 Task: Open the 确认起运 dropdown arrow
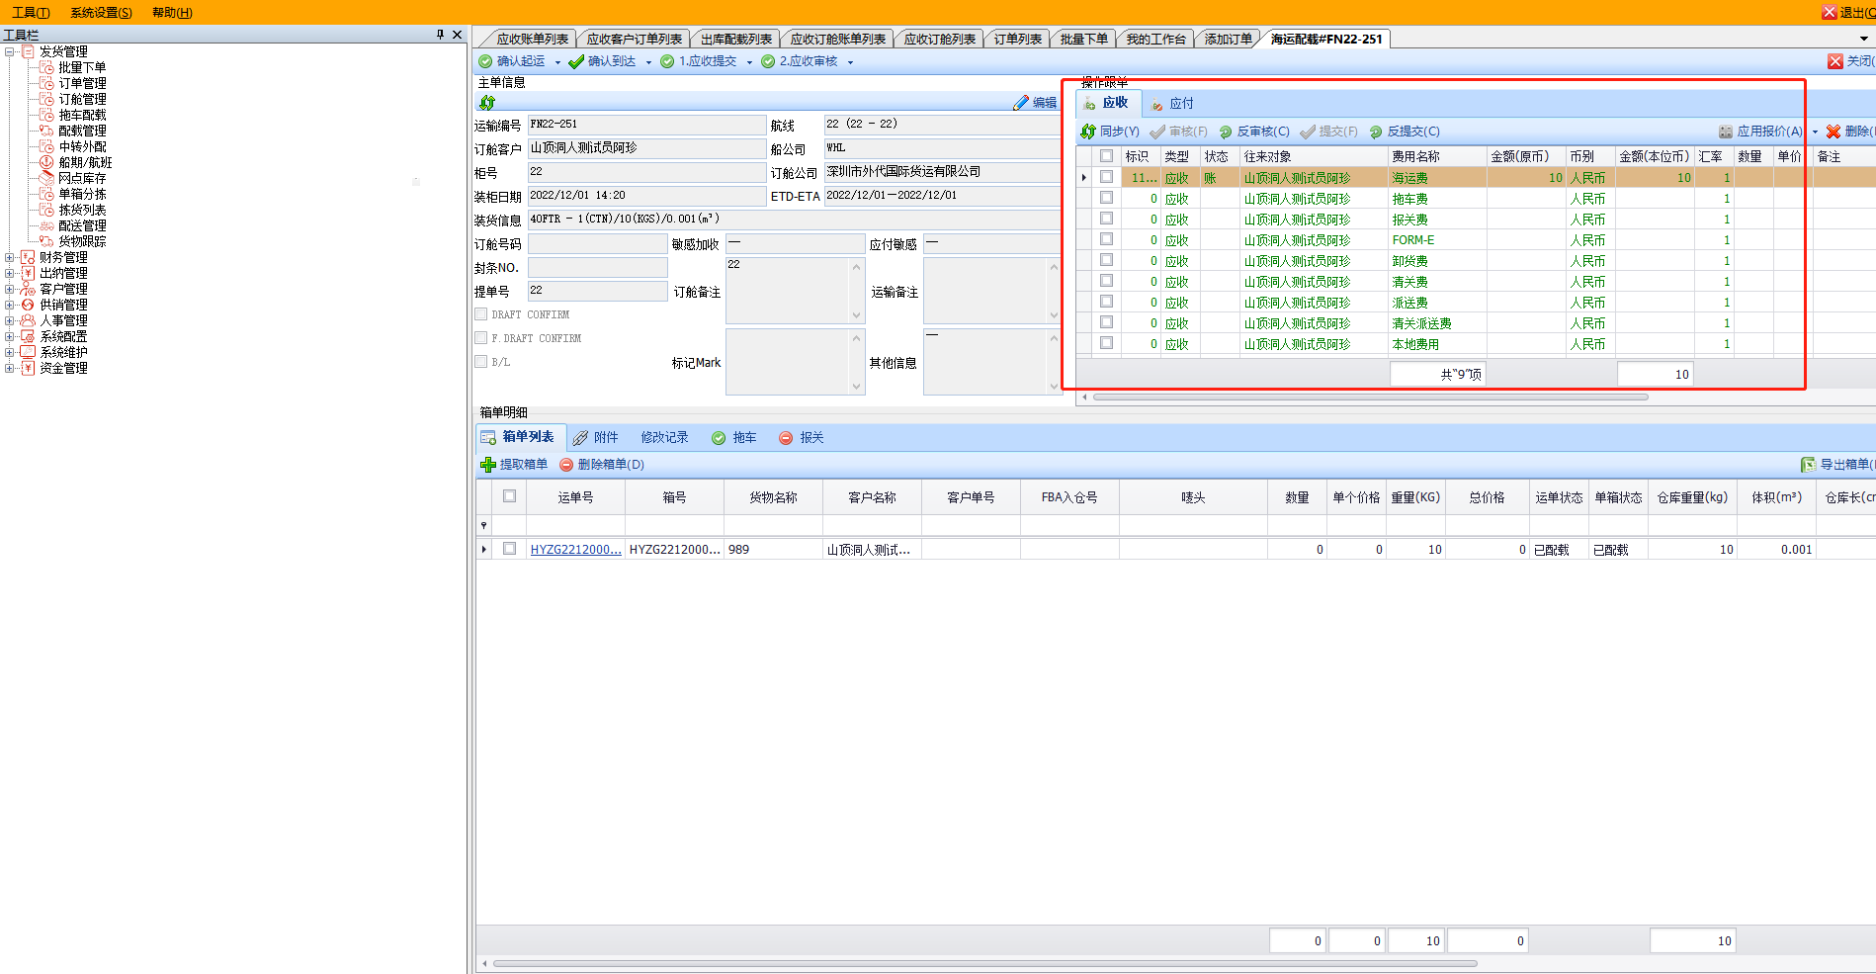point(557,62)
